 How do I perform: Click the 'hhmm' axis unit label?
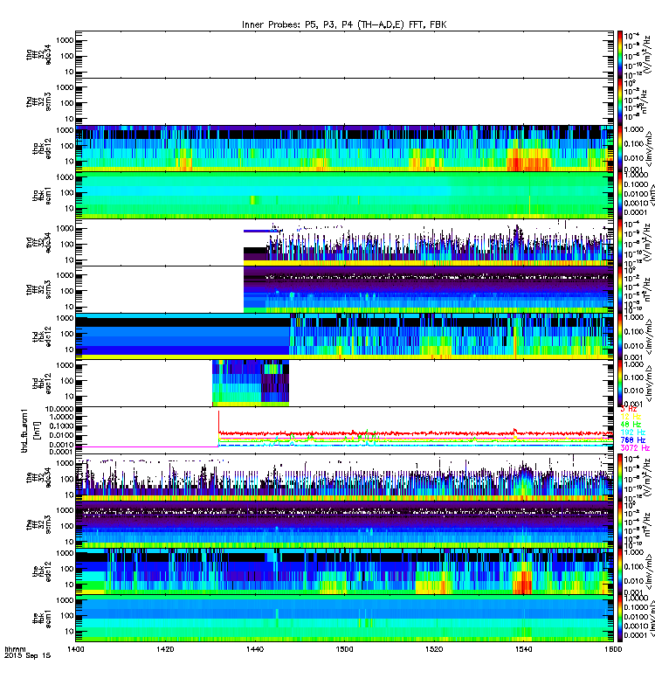[x=15, y=648]
